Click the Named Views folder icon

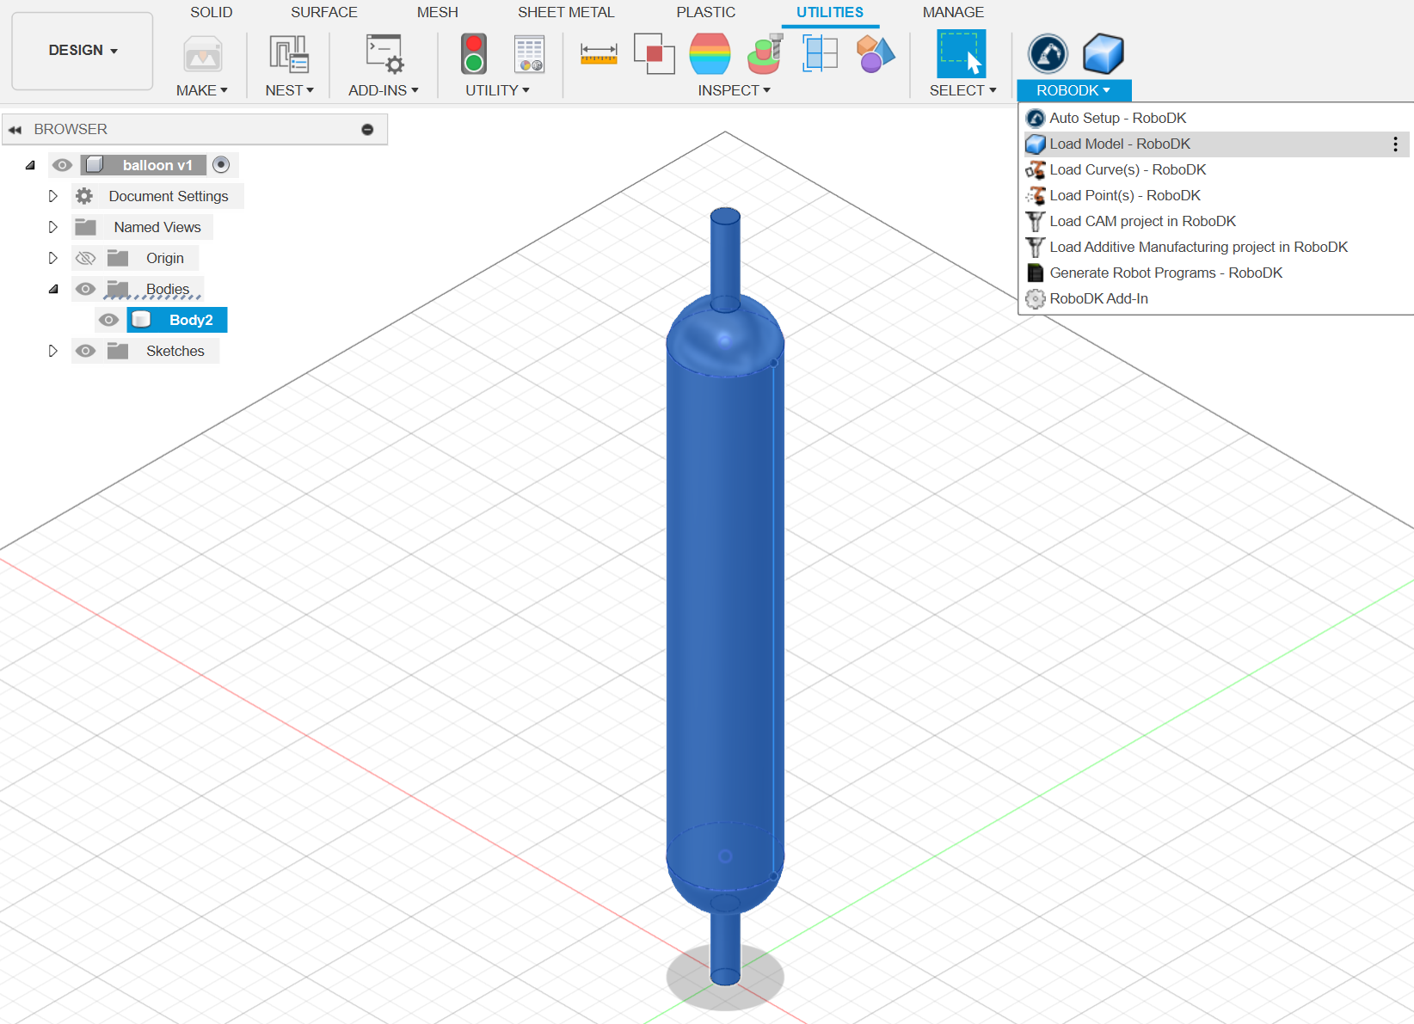[x=85, y=227]
